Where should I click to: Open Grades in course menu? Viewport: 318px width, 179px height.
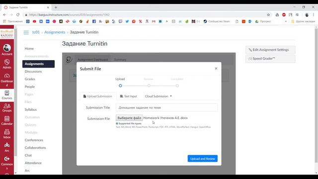coord(30,79)
